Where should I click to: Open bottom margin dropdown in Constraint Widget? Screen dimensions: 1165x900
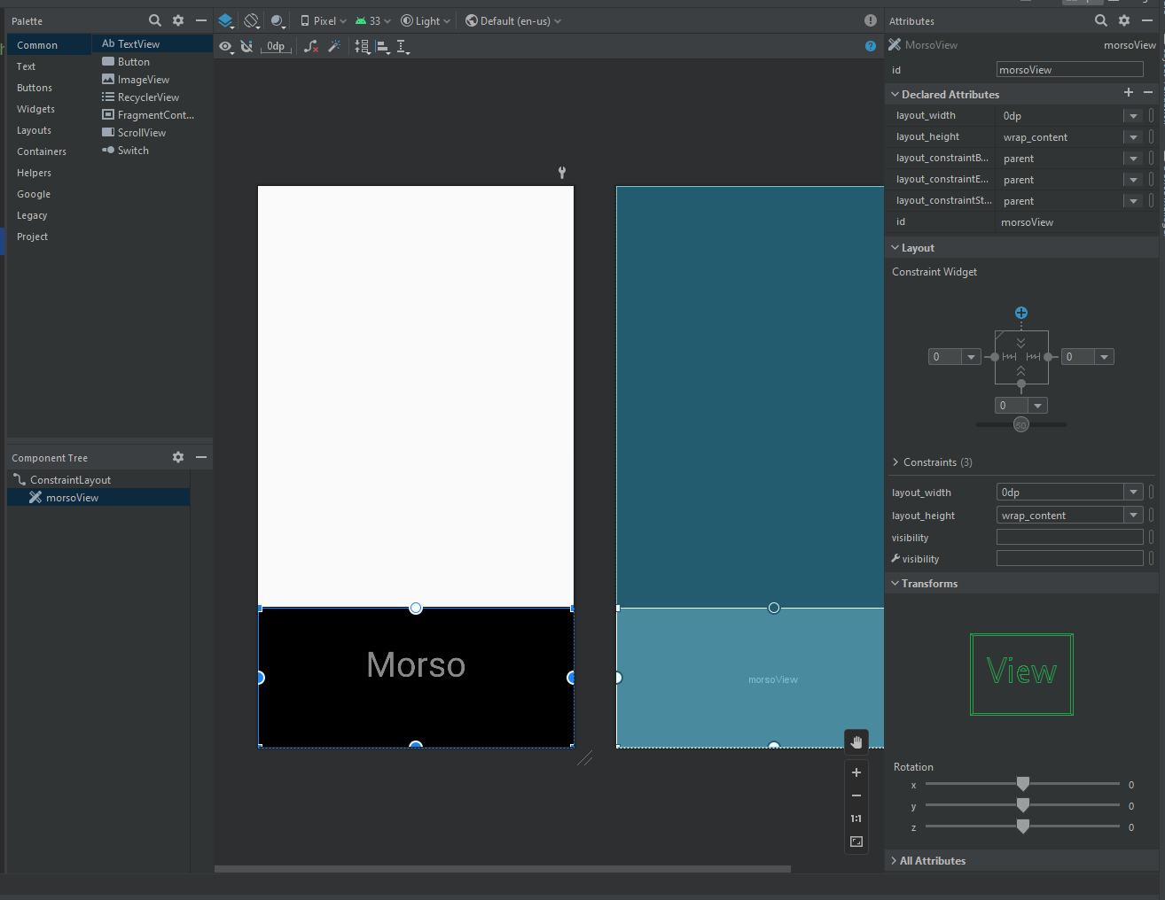point(1037,406)
